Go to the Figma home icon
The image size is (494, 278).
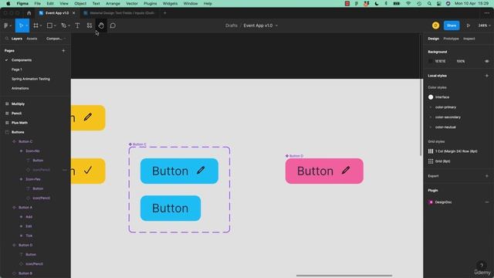coord(29,13)
